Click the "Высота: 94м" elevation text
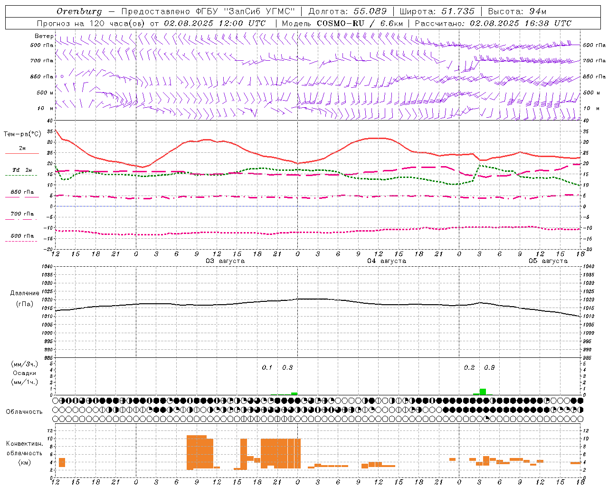This screenshot has height=486, width=608. (x=517, y=11)
